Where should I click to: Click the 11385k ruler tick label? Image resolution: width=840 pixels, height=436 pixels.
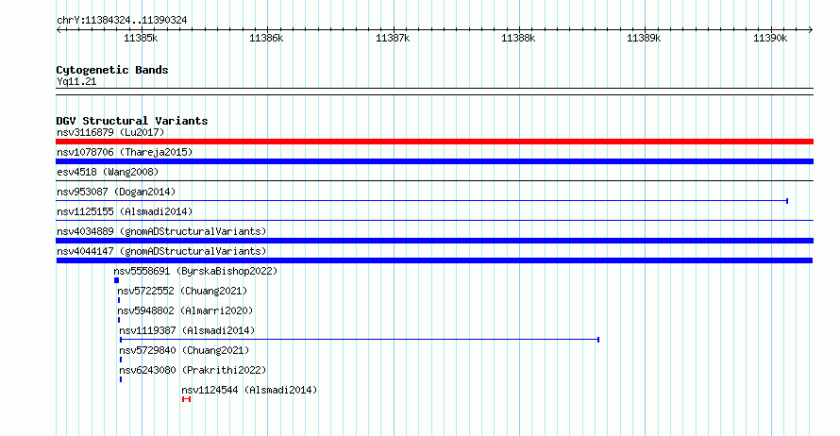click(141, 39)
